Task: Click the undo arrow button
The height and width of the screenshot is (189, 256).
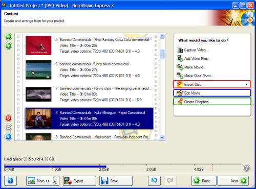Action: 154,181
